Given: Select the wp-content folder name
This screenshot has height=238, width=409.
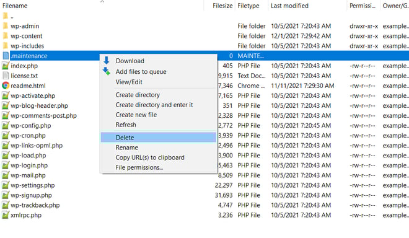Looking at the screenshot, I should tap(27, 36).
